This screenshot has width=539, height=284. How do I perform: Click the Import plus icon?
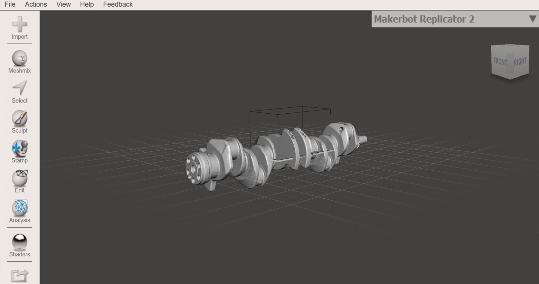[x=19, y=24]
